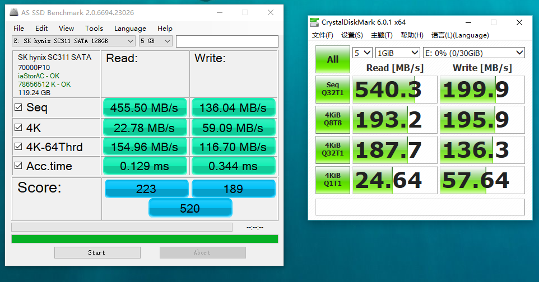Screen dimensions: 539x282
Task: Run all tests with the All button
Action: tap(333, 59)
